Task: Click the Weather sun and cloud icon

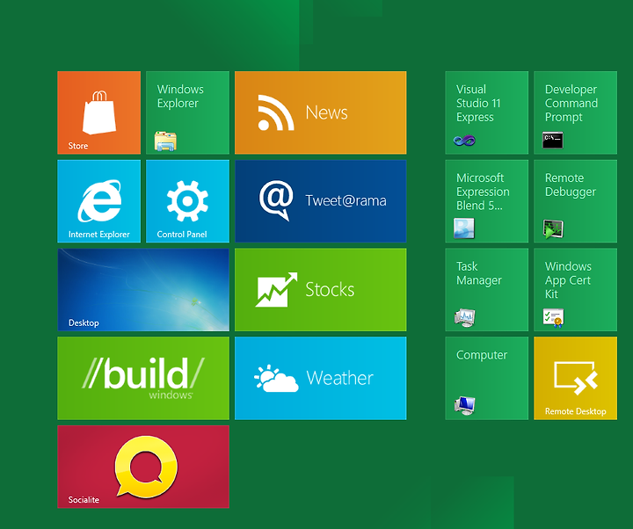Action: pyautogui.click(x=276, y=379)
